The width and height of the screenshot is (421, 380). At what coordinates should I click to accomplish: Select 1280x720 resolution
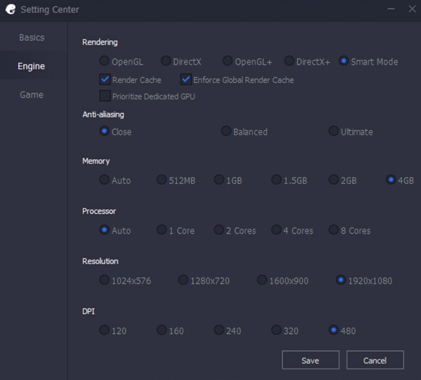pos(183,280)
